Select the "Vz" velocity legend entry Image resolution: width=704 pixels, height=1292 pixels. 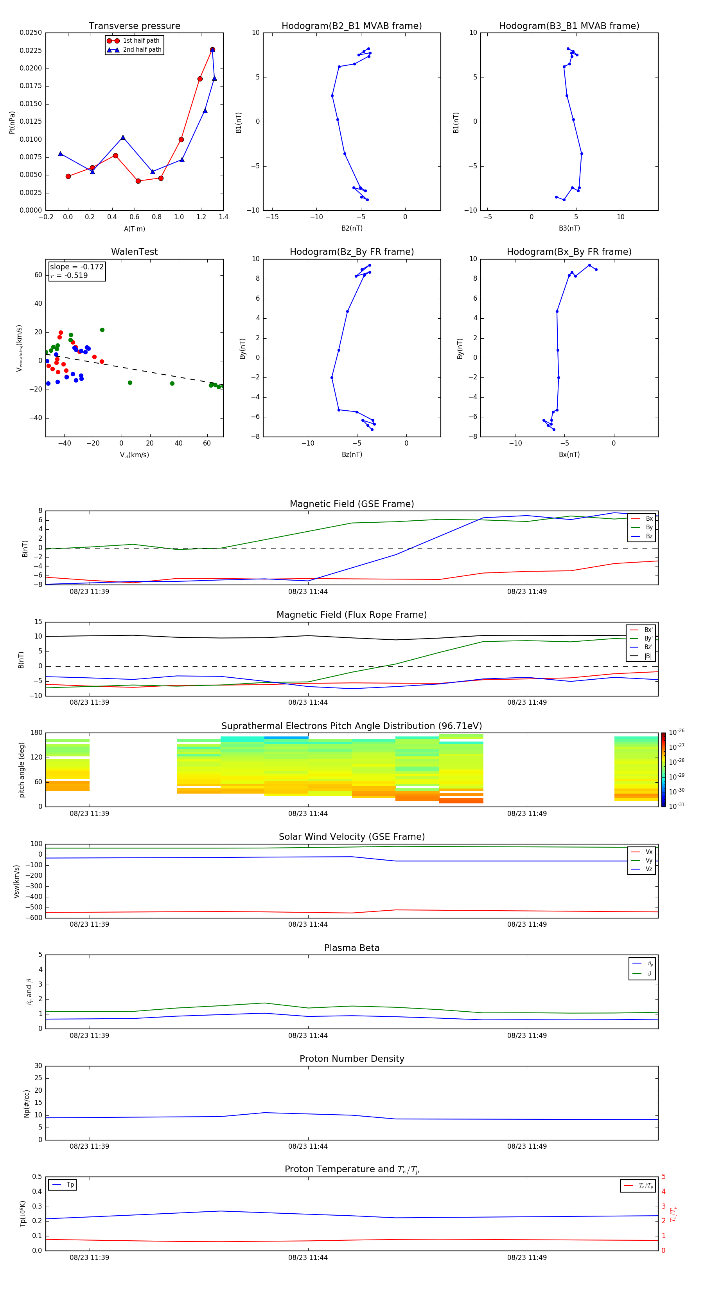642,869
